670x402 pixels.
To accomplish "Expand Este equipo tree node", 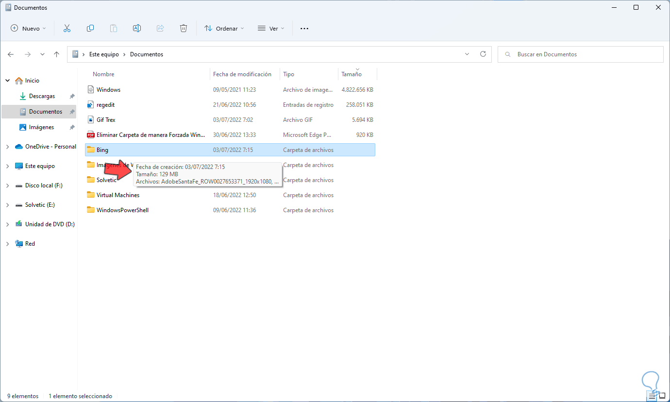I will (x=8, y=166).
